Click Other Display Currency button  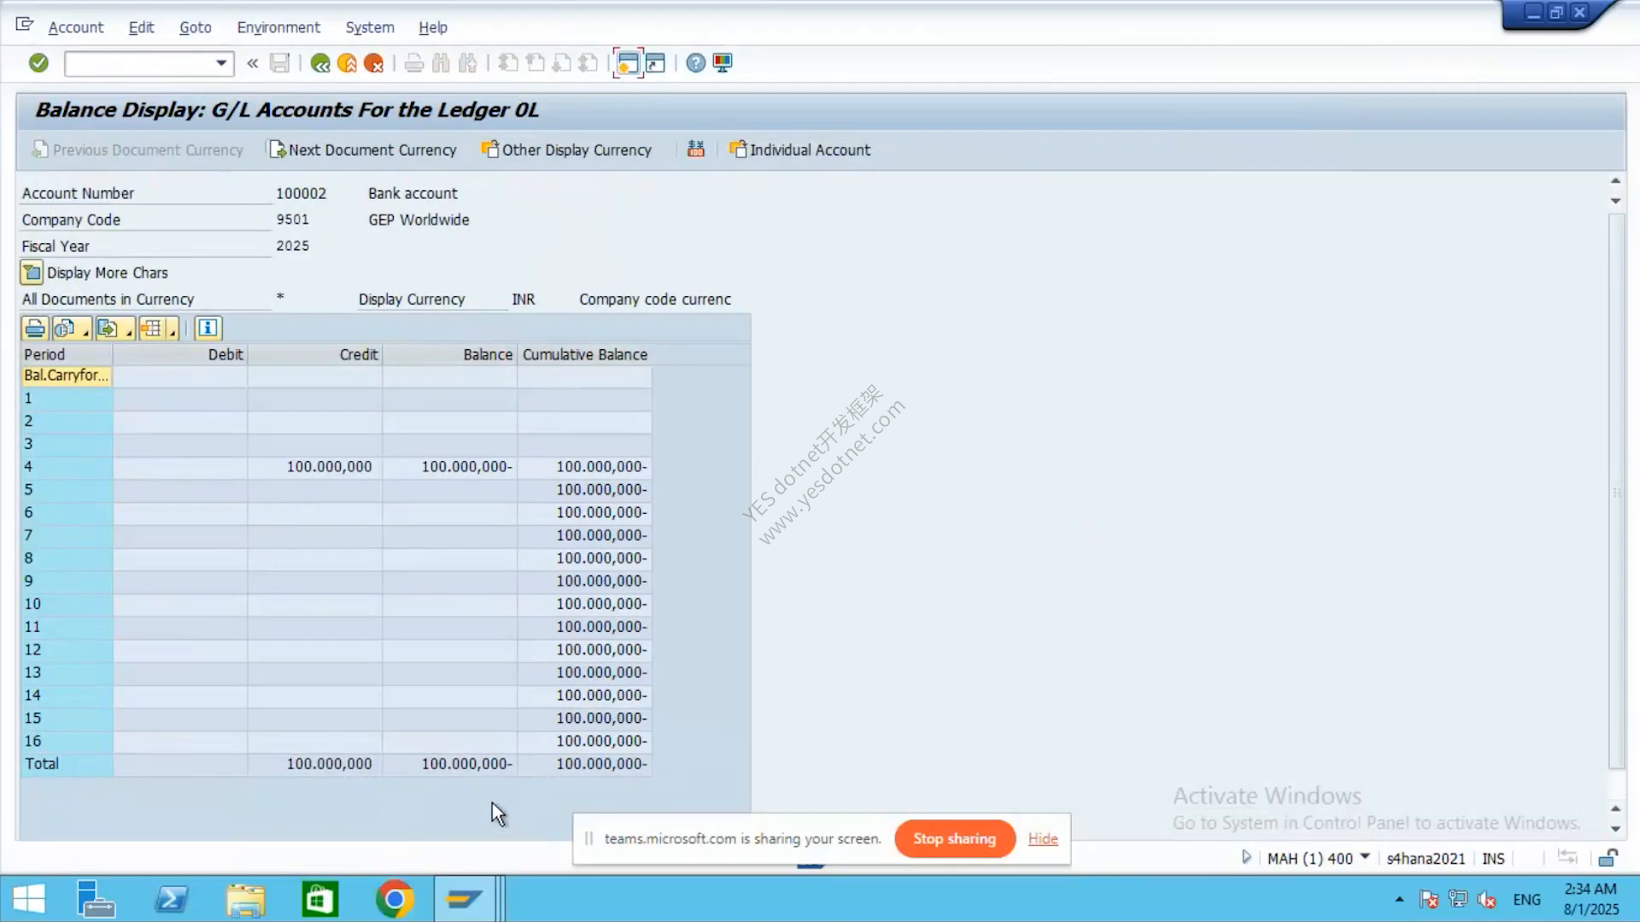(566, 150)
